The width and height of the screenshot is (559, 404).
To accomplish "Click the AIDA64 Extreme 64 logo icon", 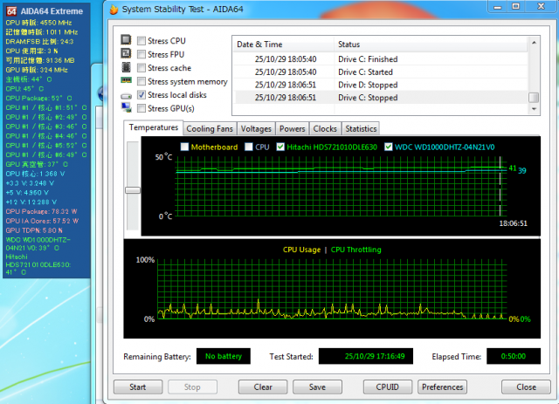I will tap(11, 11).
